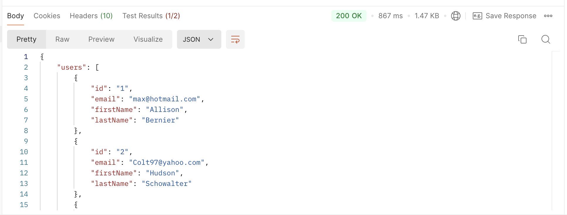Open the Test Results (1/2) tab
Viewport: 567px width, 215px height.
coord(151,16)
